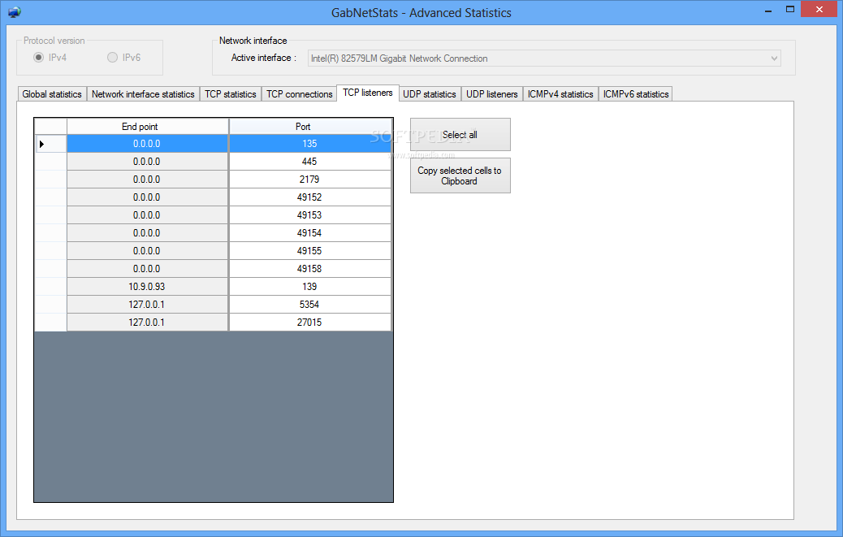The height and width of the screenshot is (537, 843).
Task: Select the port cell 49153
Action: click(x=309, y=215)
